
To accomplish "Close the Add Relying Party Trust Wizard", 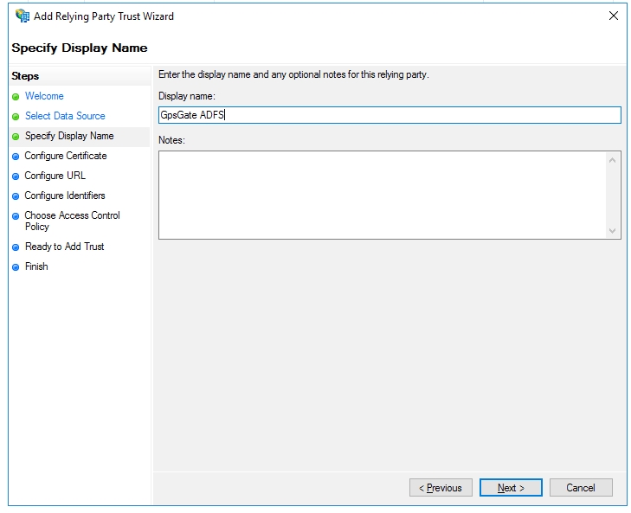I will pos(614,16).
